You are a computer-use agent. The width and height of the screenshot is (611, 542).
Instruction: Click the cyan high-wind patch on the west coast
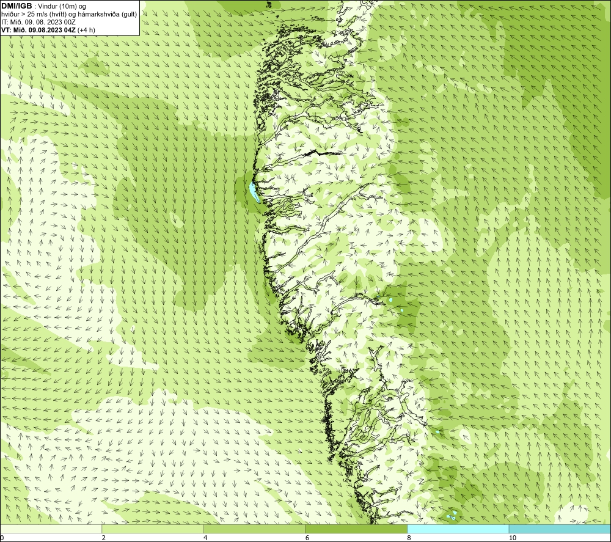click(x=254, y=192)
